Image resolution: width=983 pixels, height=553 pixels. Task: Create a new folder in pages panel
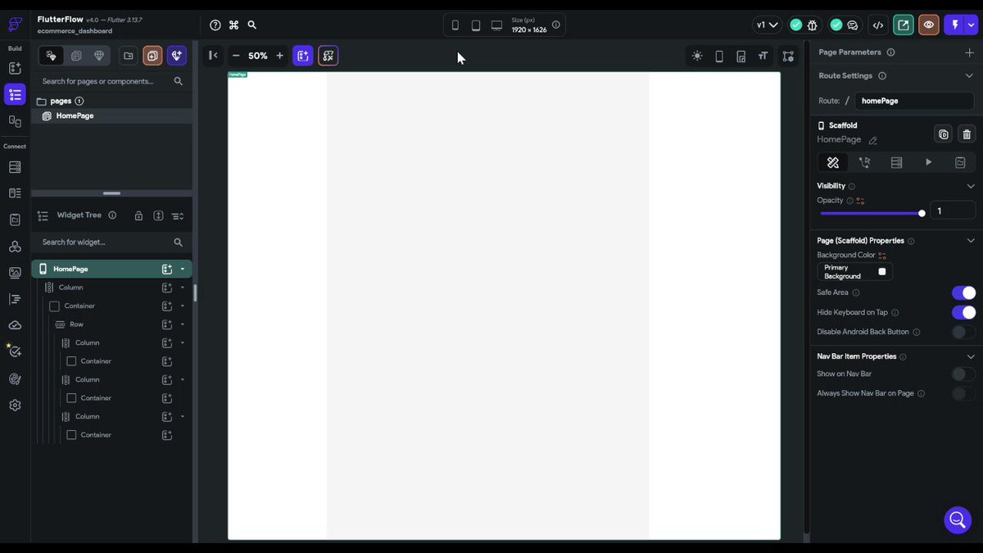click(x=129, y=56)
